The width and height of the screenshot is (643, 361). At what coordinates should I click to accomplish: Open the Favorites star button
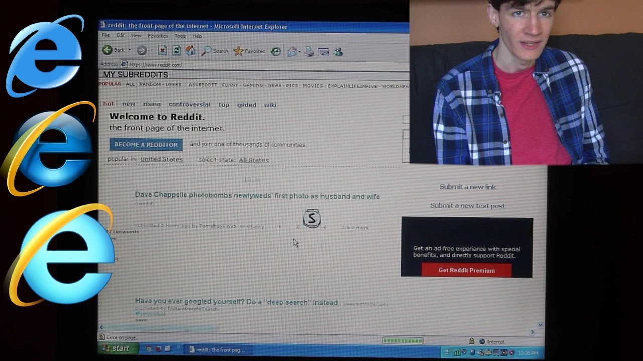(249, 51)
